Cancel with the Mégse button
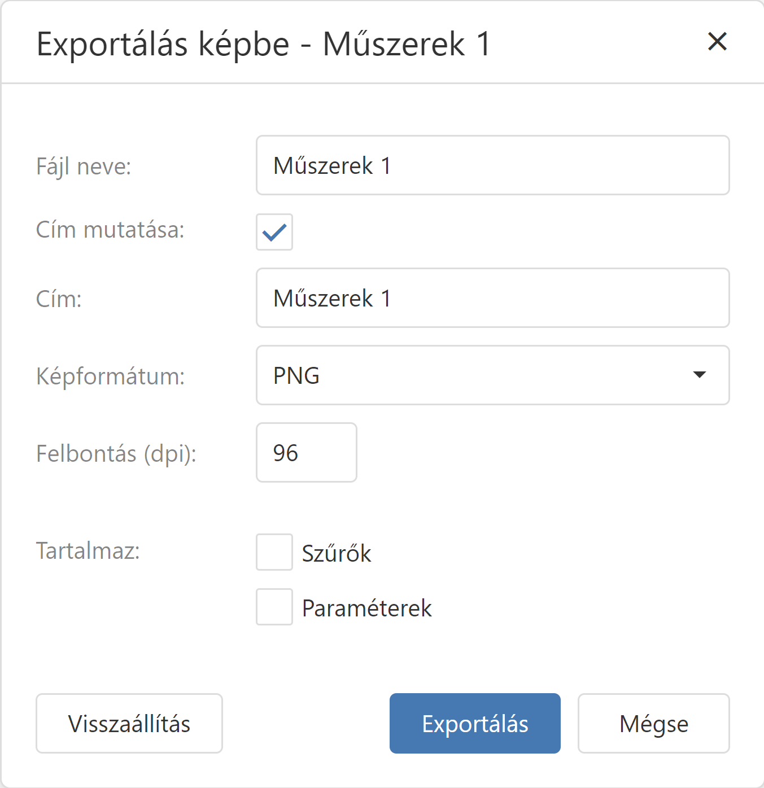This screenshot has height=788, width=764. pyautogui.click(x=653, y=724)
